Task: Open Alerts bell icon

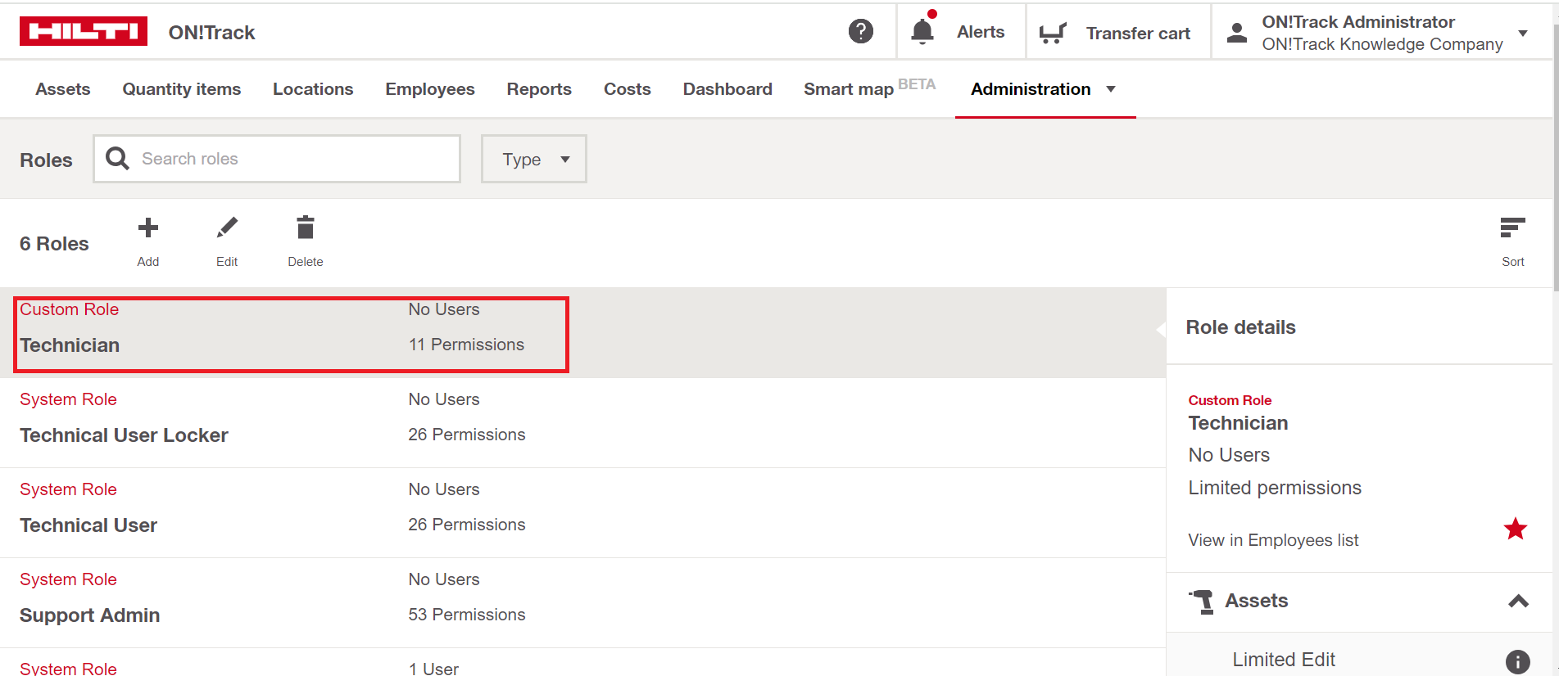Action: point(922,31)
